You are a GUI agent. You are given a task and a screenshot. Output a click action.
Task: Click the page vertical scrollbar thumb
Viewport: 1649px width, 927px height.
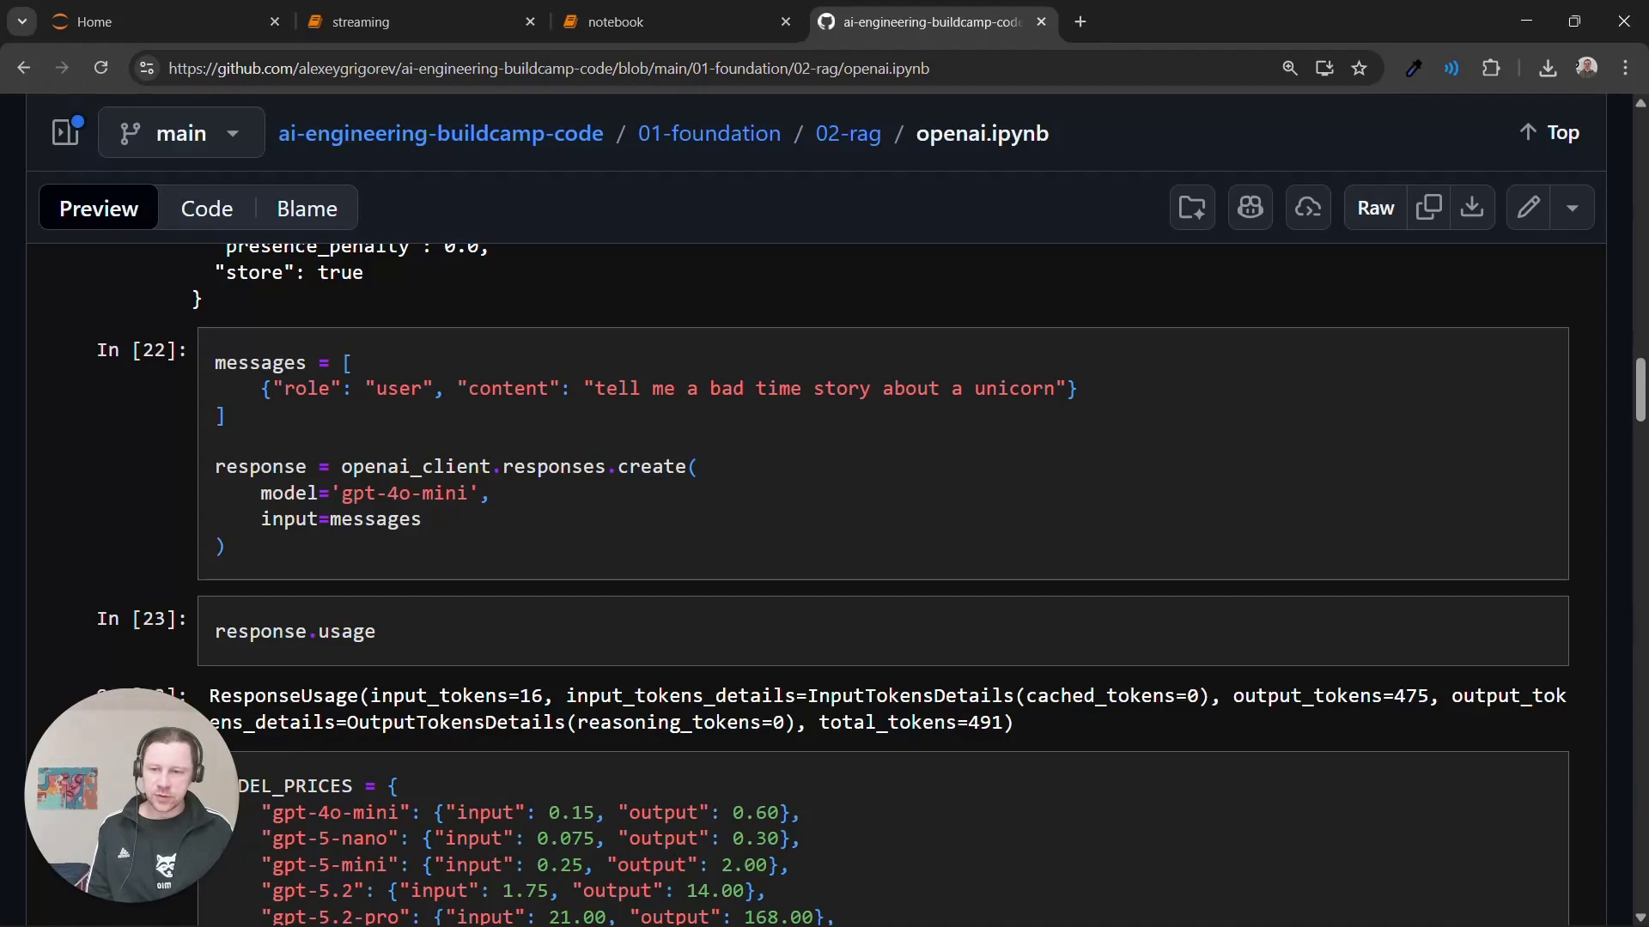coord(1640,390)
